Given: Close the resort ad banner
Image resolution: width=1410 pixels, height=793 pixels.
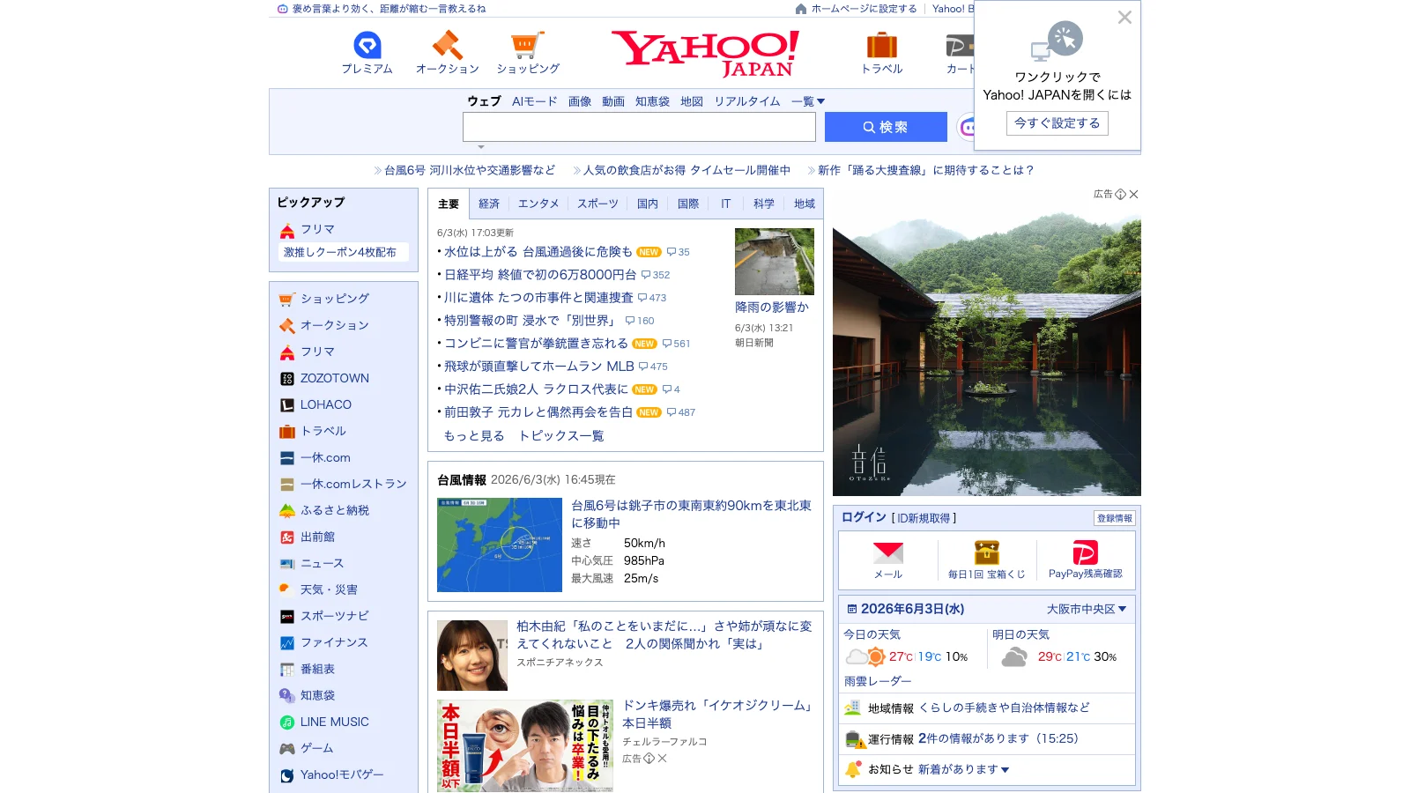Looking at the screenshot, I should click(x=1134, y=194).
